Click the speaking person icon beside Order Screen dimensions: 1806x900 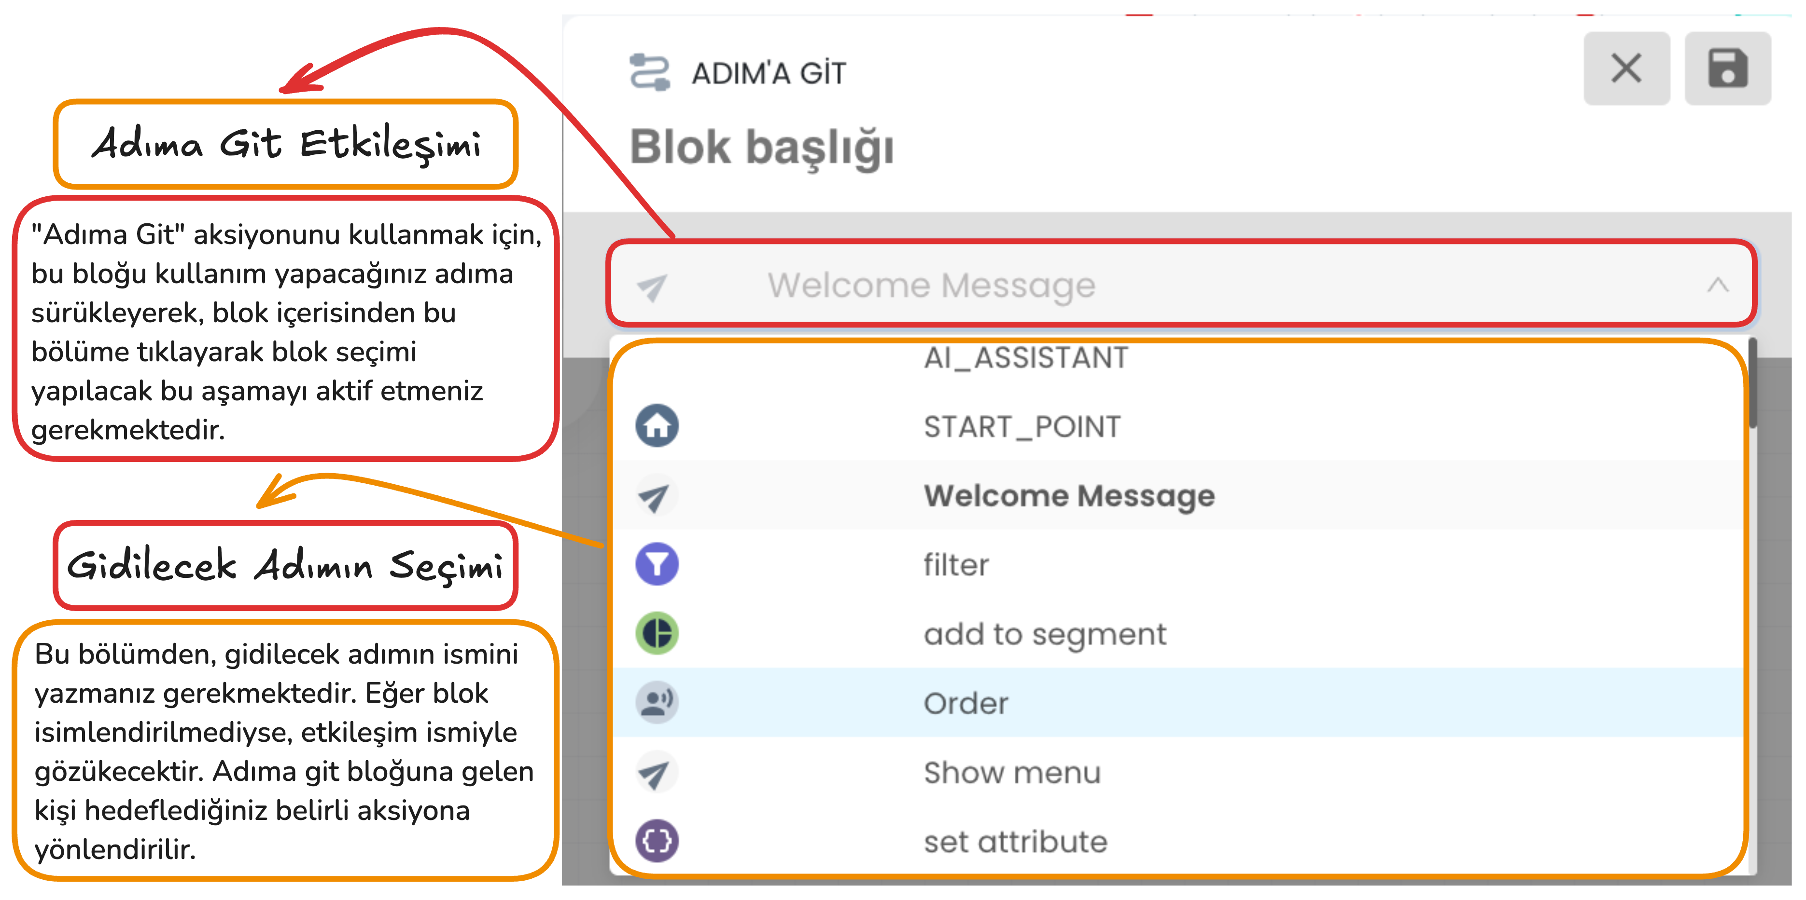click(x=657, y=702)
